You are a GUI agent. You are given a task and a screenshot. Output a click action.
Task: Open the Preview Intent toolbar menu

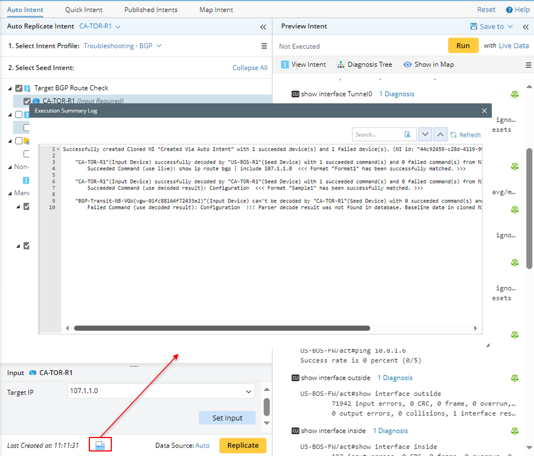(x=528, y=65)
